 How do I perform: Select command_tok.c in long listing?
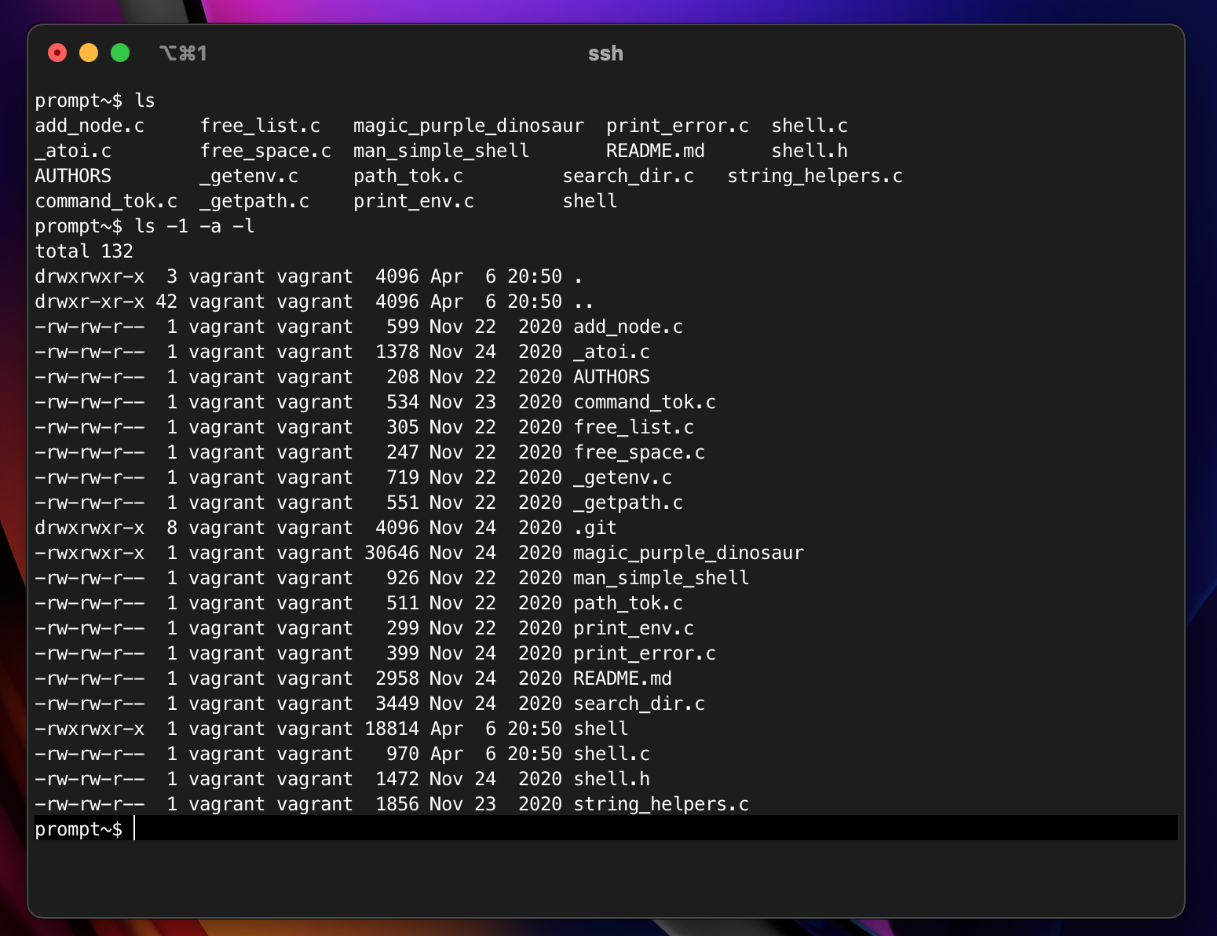point(645,402)
